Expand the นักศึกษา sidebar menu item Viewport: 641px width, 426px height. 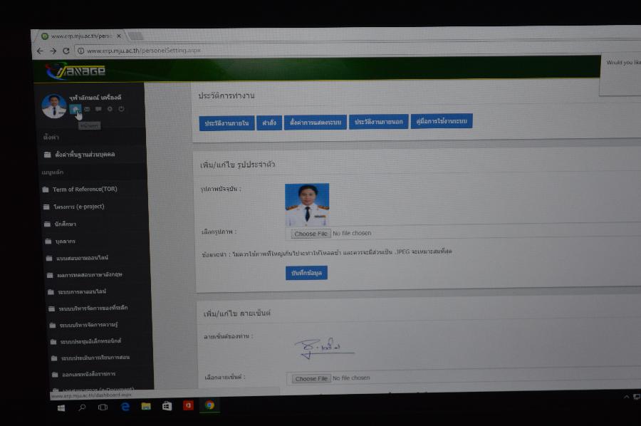pyautogui.click(x=69, y=224)
